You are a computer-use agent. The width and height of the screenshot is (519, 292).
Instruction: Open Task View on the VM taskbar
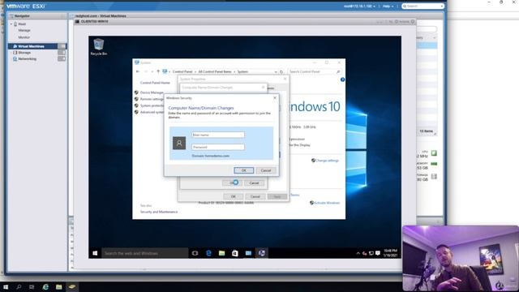(x=195, y=253)
